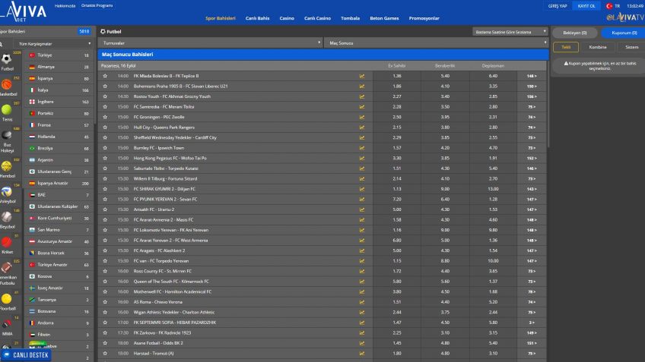Select draw odds 4.40 for AS Roma match
Image resolution: width=645 pixels, height=362 pixels.
click(445, 302)
